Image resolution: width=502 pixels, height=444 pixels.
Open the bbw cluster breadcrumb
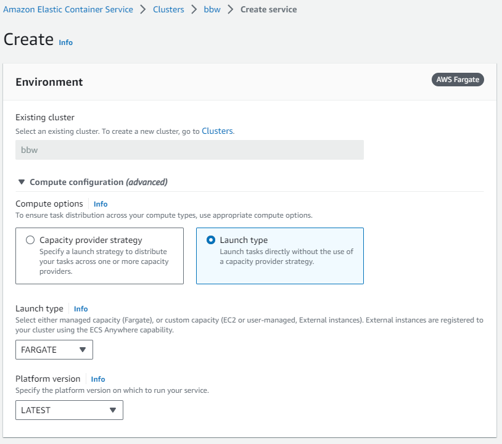point(212,10)
